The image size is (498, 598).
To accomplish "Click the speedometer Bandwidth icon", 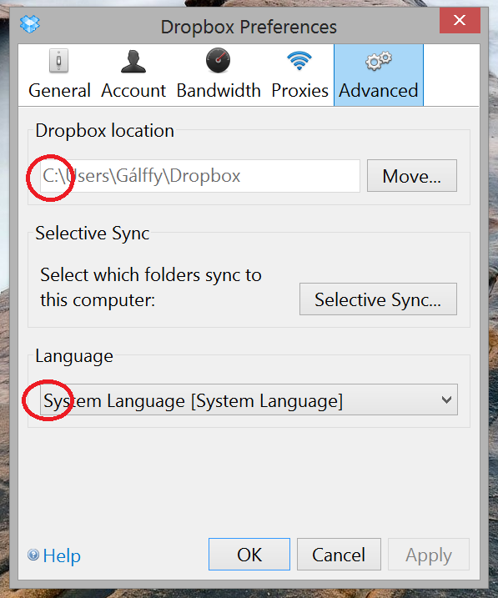I will (x=218, y=60).
